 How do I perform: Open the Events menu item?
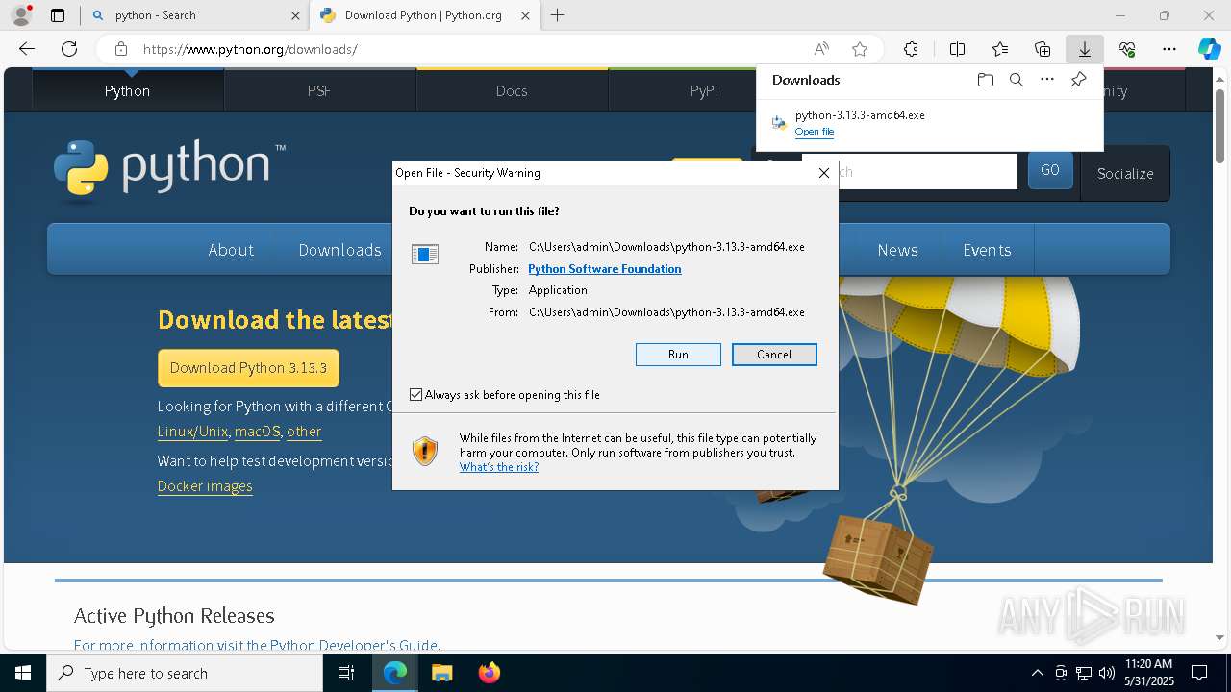(x=987, y=250)
